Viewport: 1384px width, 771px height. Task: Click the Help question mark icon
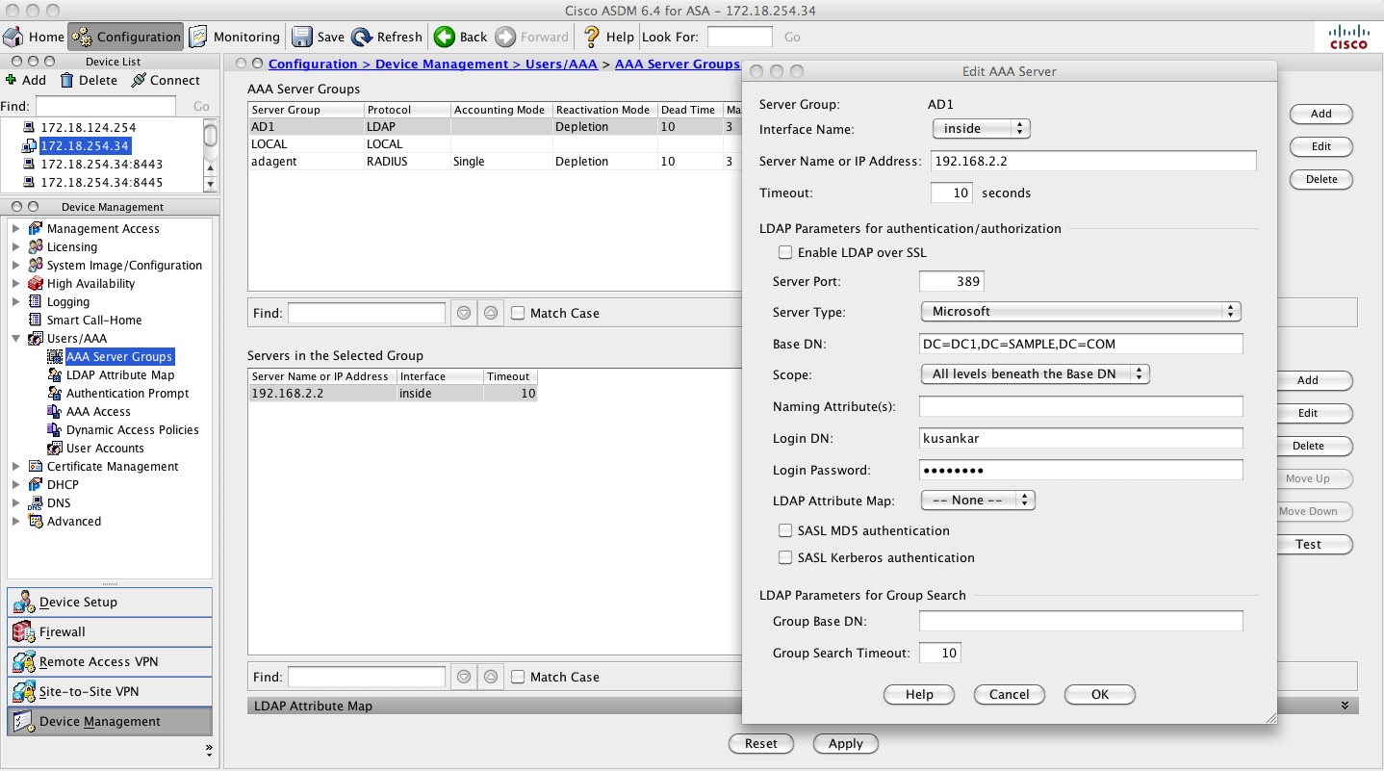[x=593, y=37]
